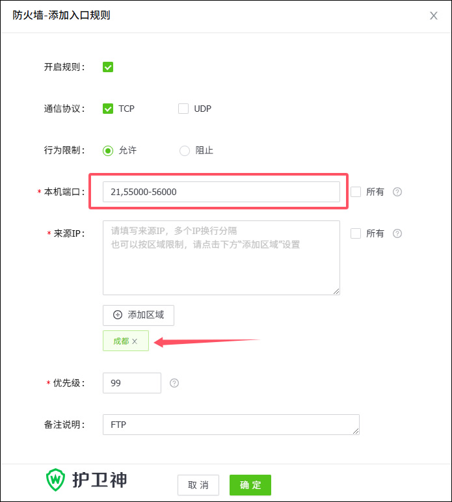Click the plus icon in 添加区域
Image resolution: width=452 pixels, height=502 pixels.
point(118,315)
